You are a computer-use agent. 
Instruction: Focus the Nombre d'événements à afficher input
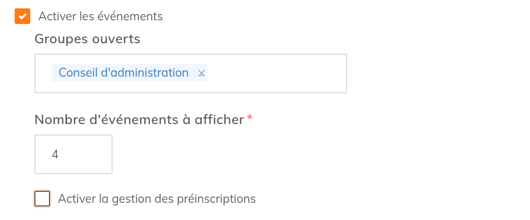coord(73,154)
